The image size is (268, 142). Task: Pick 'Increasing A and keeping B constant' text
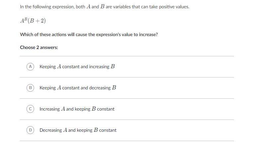77,109
